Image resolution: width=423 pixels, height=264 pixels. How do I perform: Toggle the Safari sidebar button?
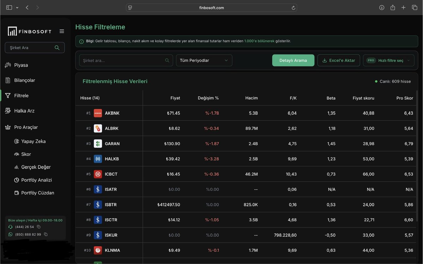(9, 7)
